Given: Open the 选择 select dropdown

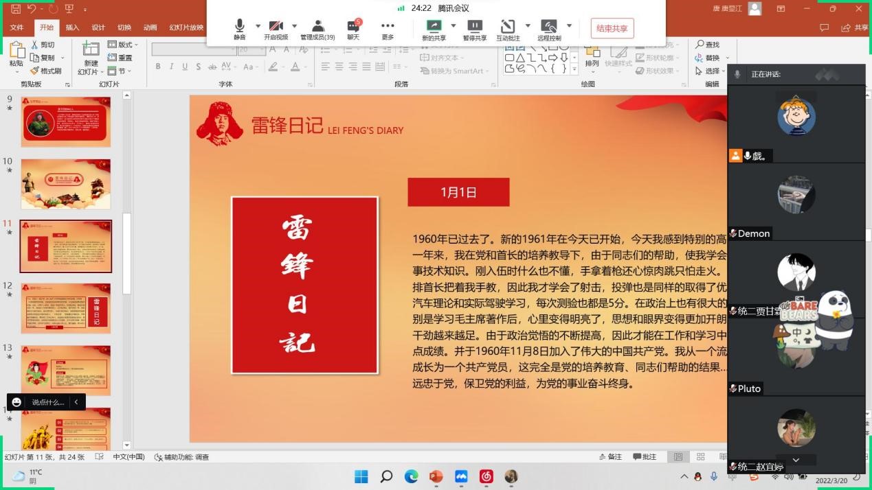Looking at the screenshot, I should [x=710, y=71].
